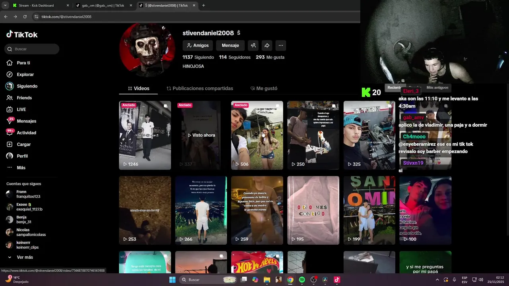Select the Más antiguos sort tab
This screenshot has width=509, height=286.
pyautogui.click(x=437, y=87)
